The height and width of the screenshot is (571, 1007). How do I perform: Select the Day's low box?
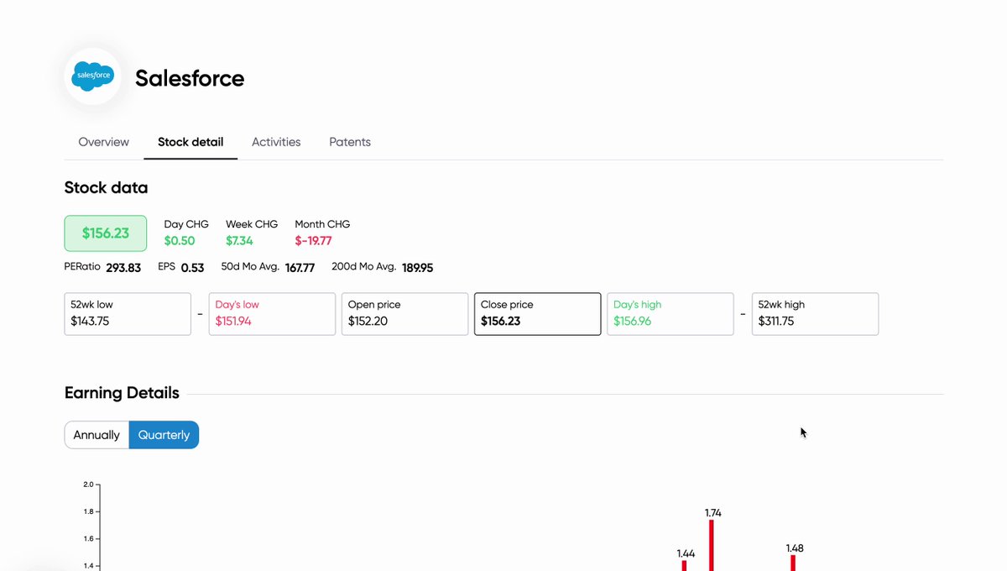(272, 314)
